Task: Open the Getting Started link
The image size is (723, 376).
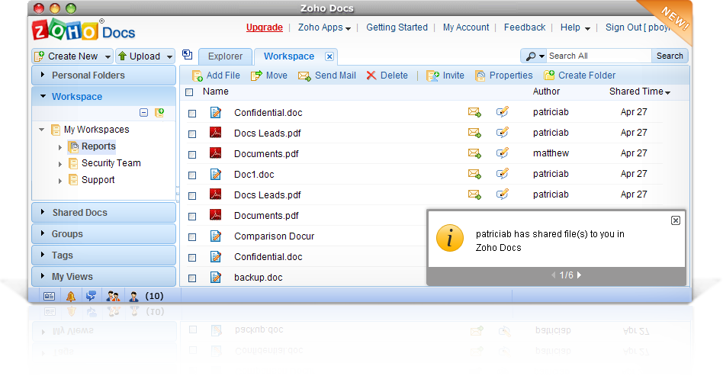Action: tap(397, 27)
